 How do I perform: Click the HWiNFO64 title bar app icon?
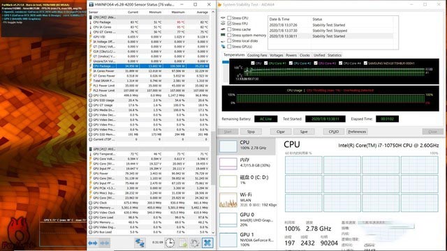[x=91, y=5]
